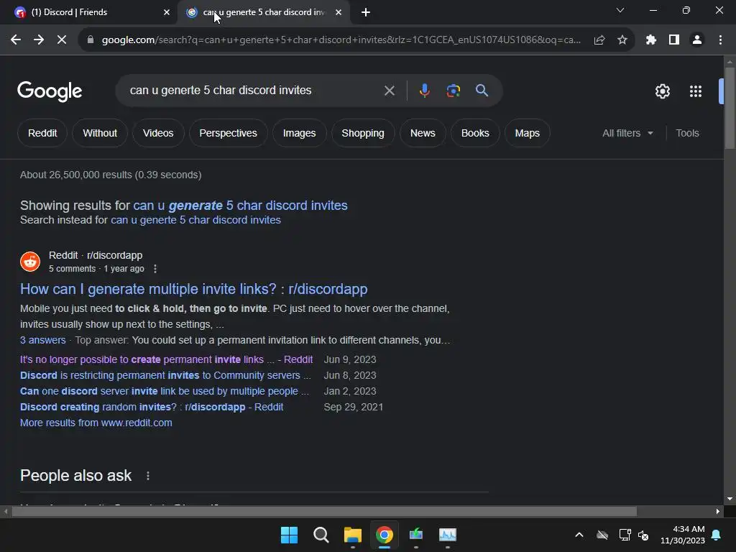Switch to Books results
The image size is (736, 552).
pyautogui.click(x=475, y=133)
